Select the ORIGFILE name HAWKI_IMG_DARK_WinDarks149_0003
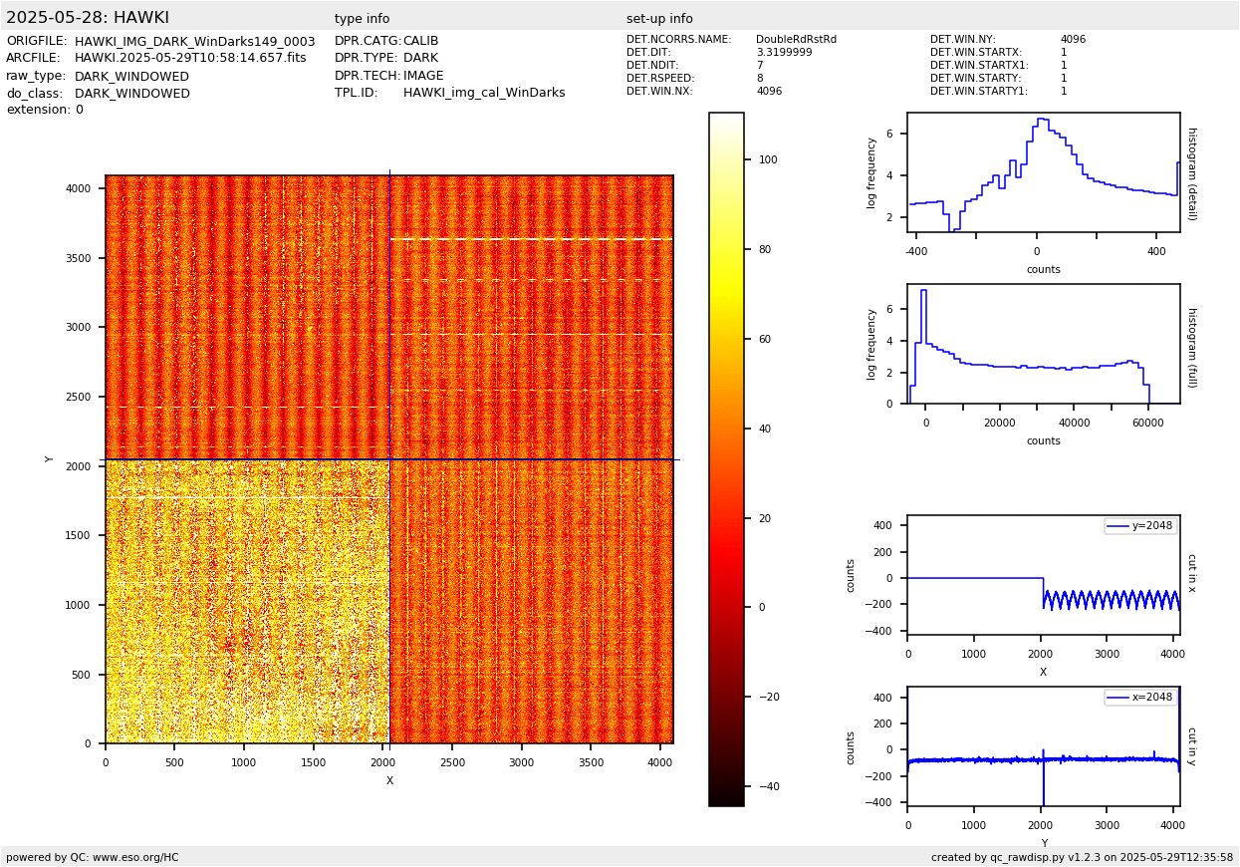Image resolution: width=1240 pixels, height=867 pixels. (x=194, y=42)
